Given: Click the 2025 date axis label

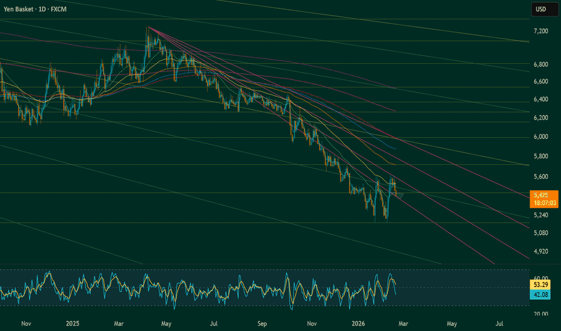Looking at the screenshot, I should [x=73, y=323].
